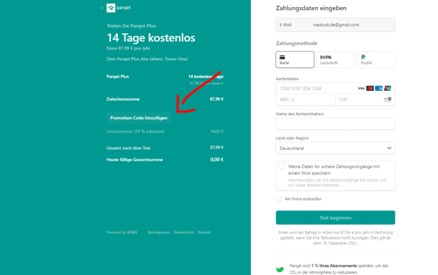Add a promotion code via Promotion-Code hinzufügen

139,118
